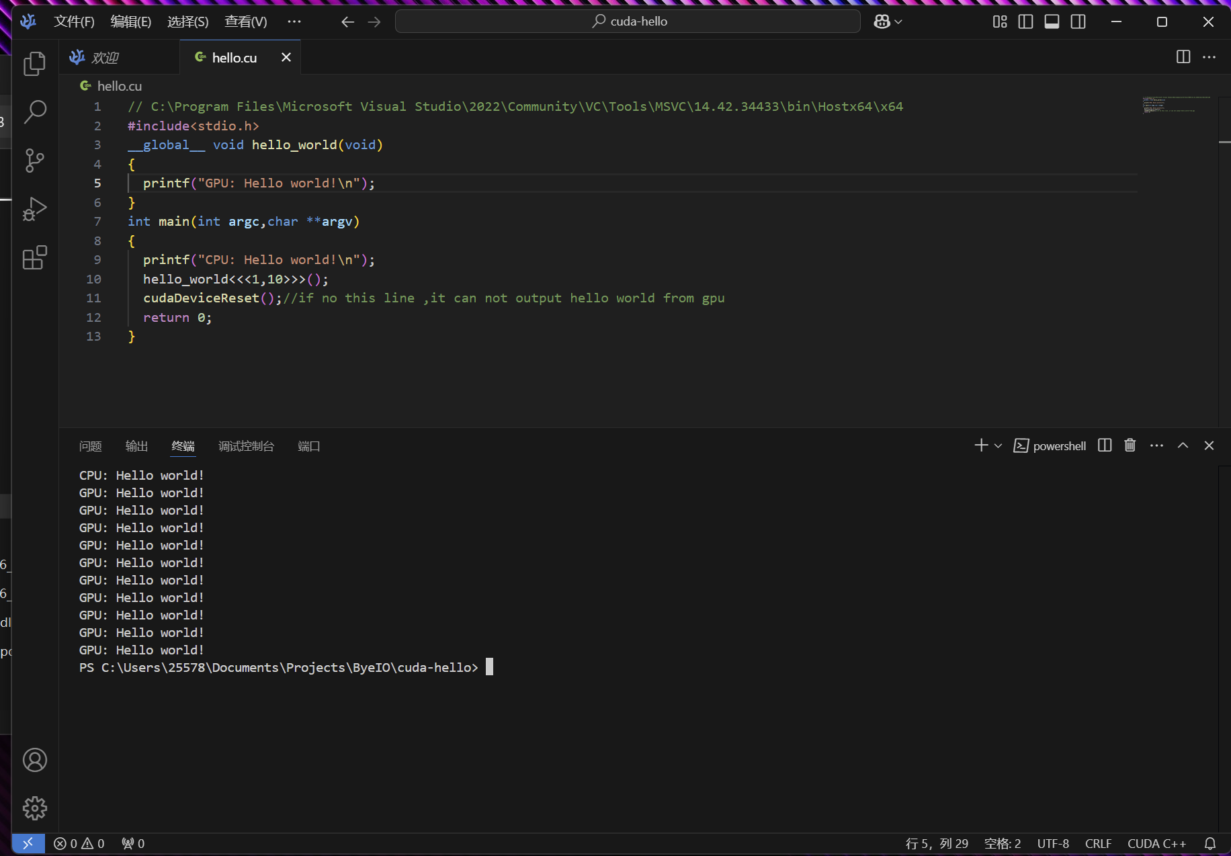Viewport: 1231px width, 856px height.
Task: Change end of line sequence CRLF
Action: click(1098, 843)
